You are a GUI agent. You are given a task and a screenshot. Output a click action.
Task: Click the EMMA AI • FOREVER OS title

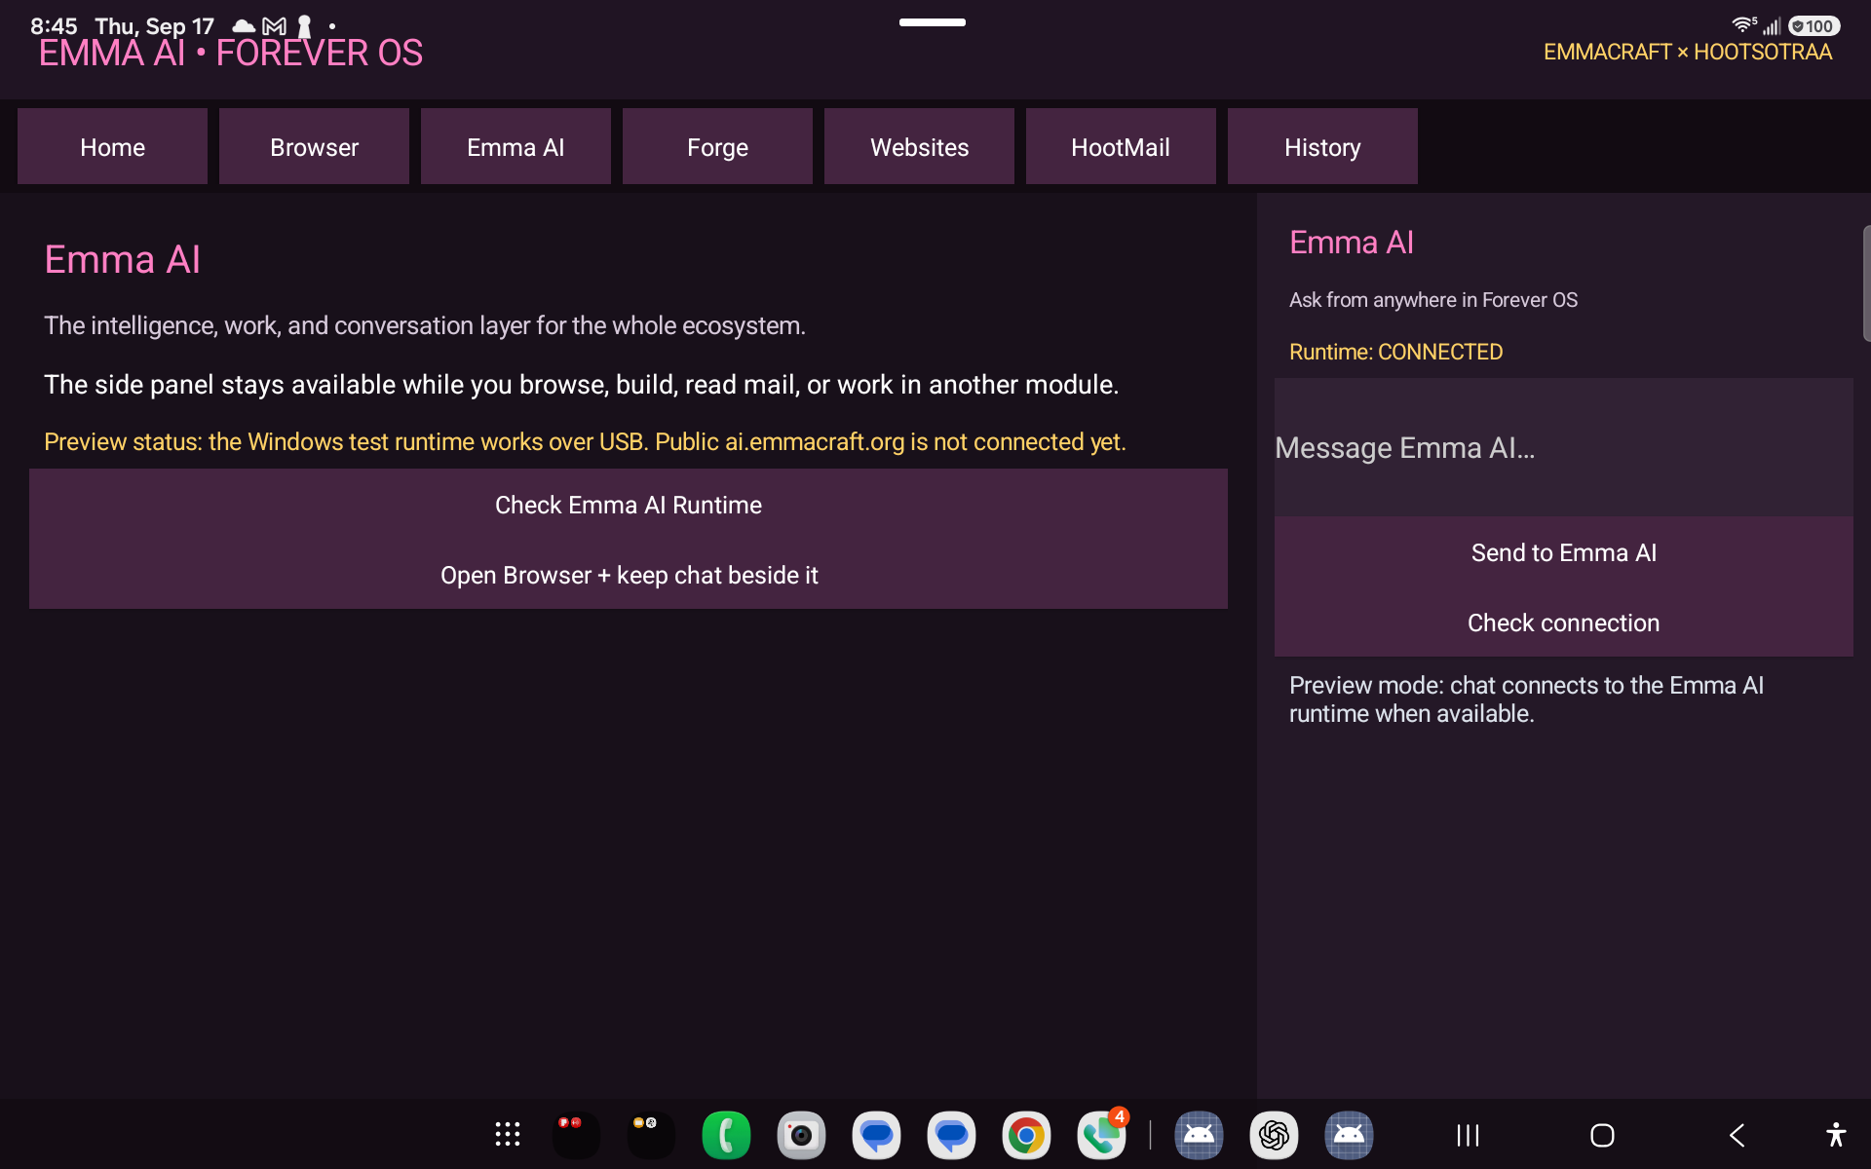coord(231,54)
